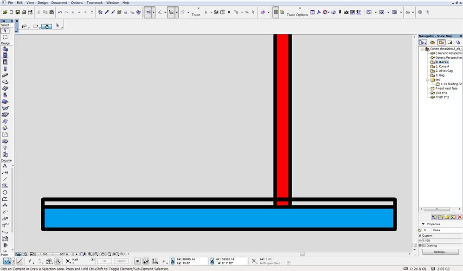The width and height of the screenshot is (463, 271).
Task: Open the 967 % zoom dropdown
Action: (63, 254)
